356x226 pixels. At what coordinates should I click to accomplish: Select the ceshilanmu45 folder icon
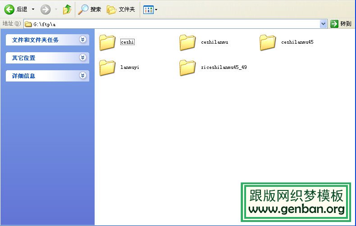(x=268, y=42)
